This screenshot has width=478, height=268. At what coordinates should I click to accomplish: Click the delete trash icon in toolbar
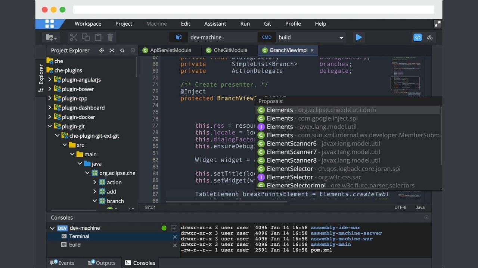pos(110,37)
